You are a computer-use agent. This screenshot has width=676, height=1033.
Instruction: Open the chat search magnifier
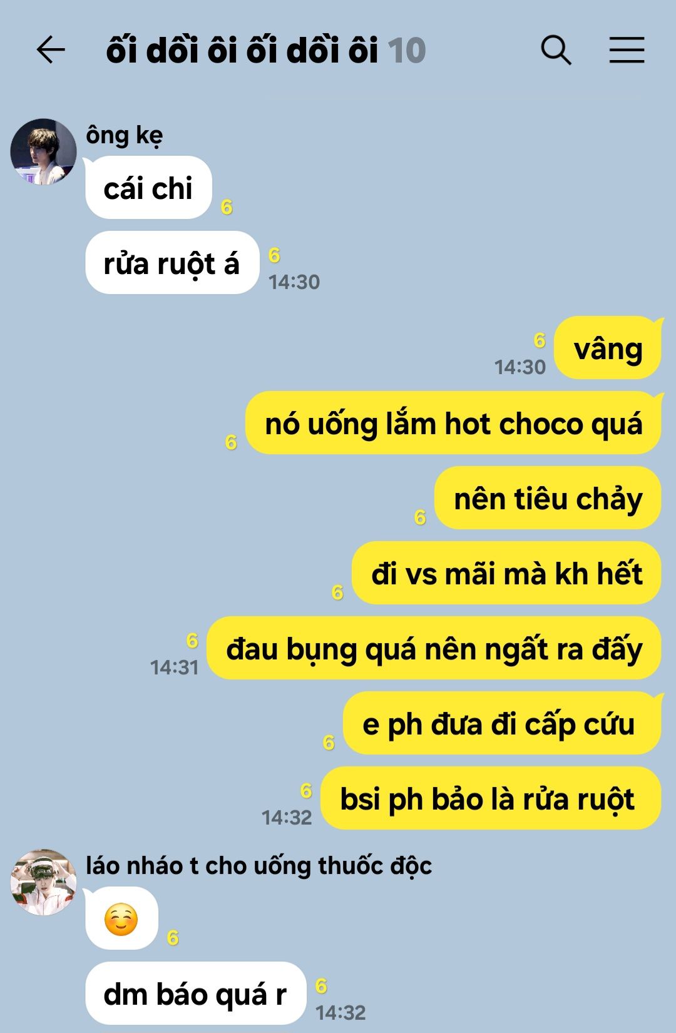point(556,50)
